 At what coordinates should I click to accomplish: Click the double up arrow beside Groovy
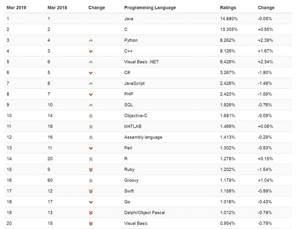(x=90, y=180)
